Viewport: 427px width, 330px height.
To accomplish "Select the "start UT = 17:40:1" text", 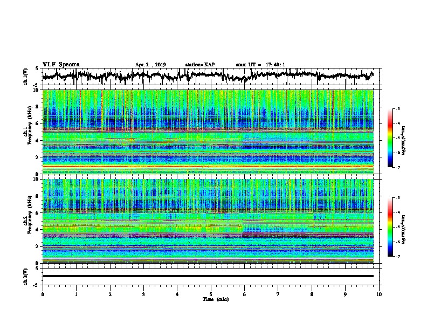I will (260, 65).
